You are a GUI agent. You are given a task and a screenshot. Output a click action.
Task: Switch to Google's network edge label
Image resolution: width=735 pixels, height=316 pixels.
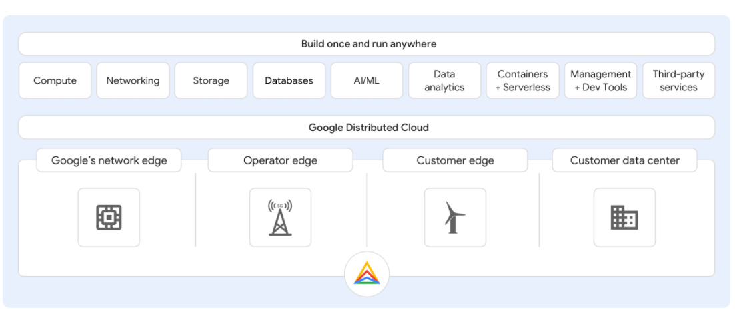click(x=109, y=160)
